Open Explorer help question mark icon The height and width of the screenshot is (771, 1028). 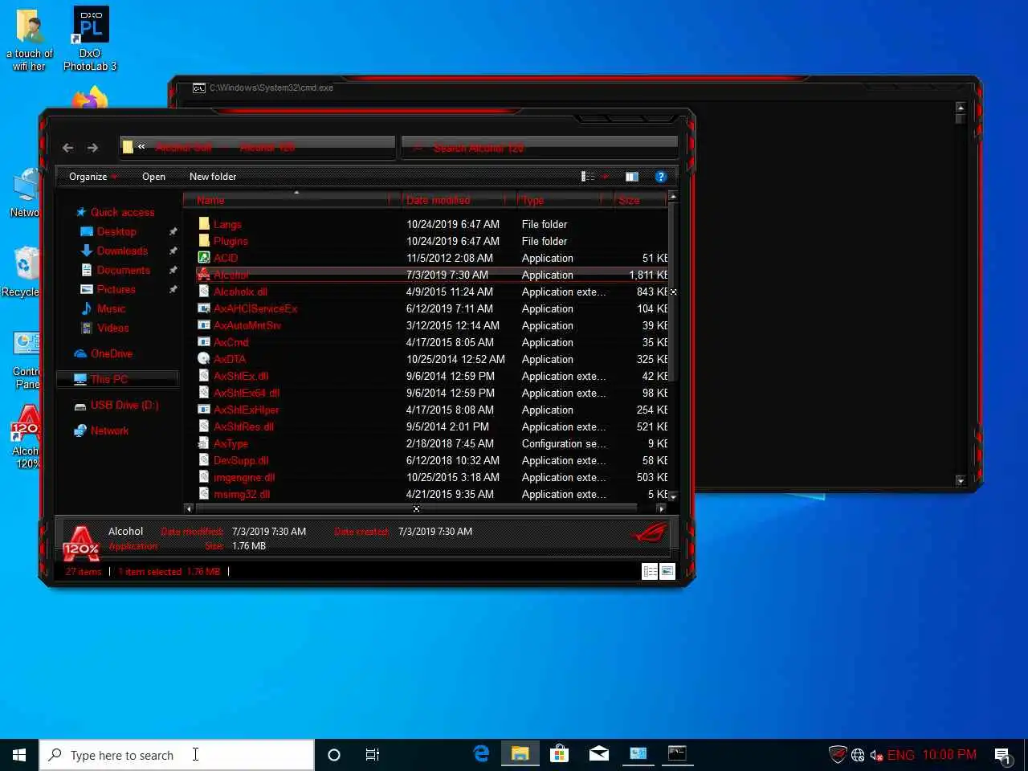661,177
